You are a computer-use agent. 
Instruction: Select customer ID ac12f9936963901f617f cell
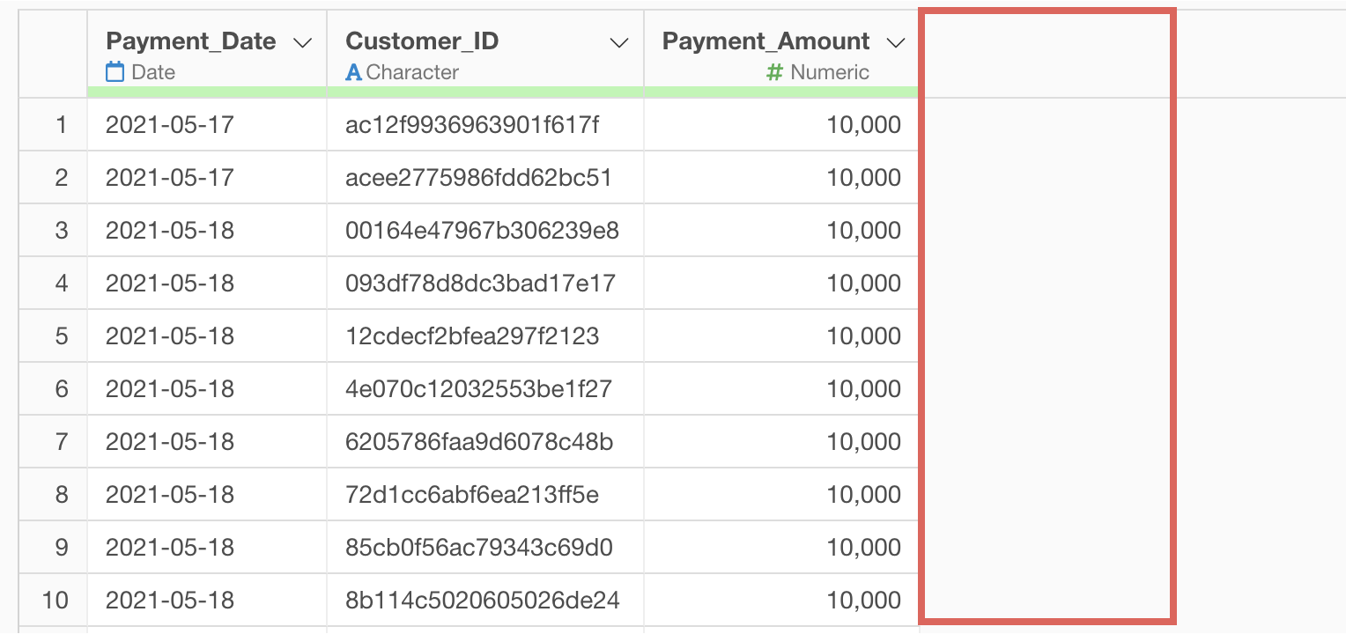tap(472, 125)
